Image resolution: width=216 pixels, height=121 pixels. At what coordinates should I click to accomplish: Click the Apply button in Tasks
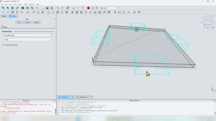36,23
